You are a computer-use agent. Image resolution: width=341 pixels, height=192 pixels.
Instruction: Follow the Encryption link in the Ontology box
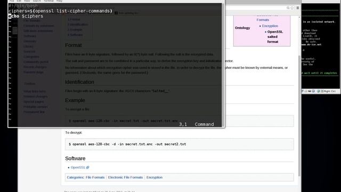[x=270, y=26]
